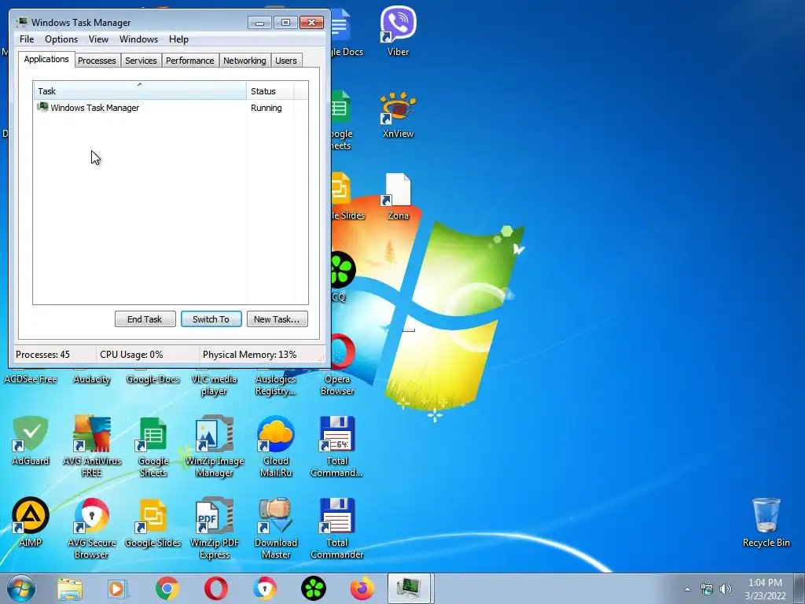Select the Applications tab
This screenshot has width=805, height=604.
pos(46,59)
